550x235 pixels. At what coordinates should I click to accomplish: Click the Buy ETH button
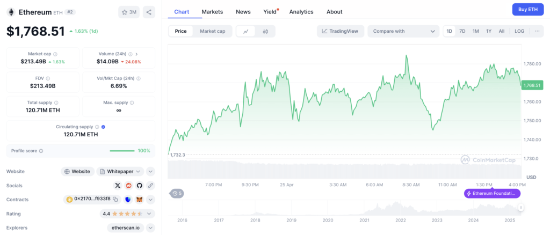(528, 10)
